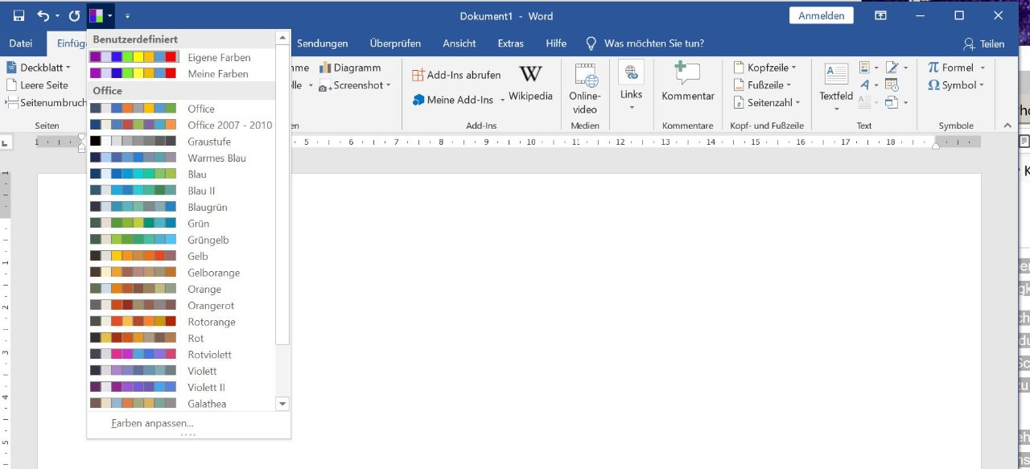Choose the Blau II color scheme
Screen dimensions: 1030x469
(181, 191)
